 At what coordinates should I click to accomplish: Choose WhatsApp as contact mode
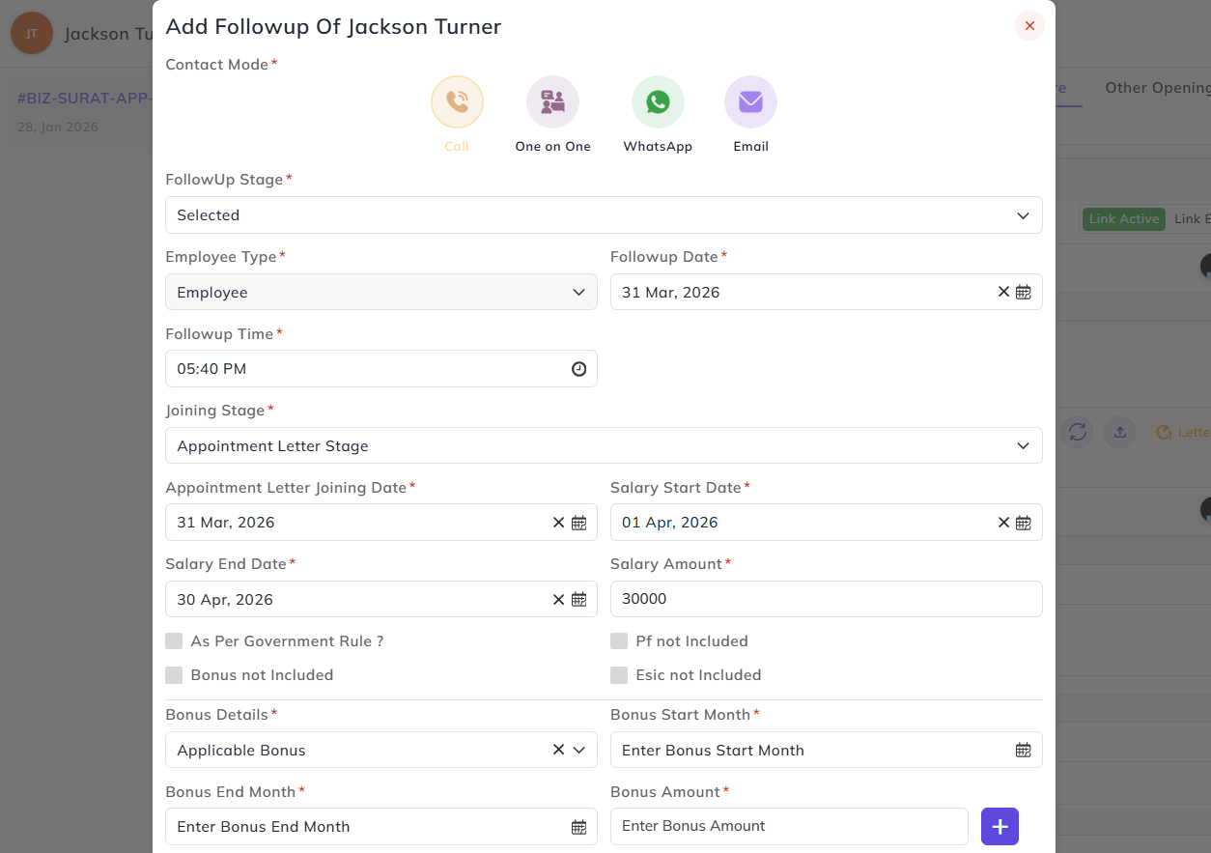(658, 101)
